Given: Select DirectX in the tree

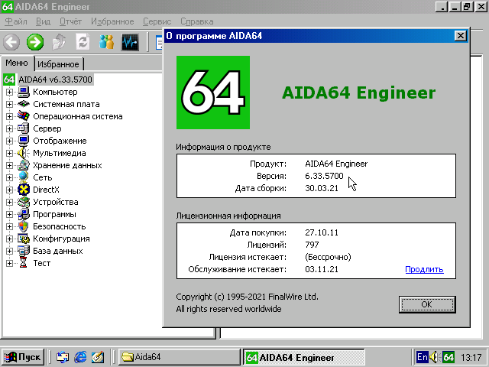Looking at the screenshot, I should (x=45, y=190).
